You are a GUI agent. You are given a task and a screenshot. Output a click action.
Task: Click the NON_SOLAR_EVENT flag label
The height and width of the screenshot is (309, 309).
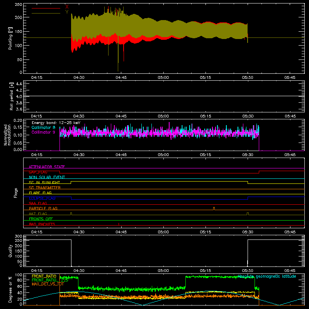(x=47, y=177)
